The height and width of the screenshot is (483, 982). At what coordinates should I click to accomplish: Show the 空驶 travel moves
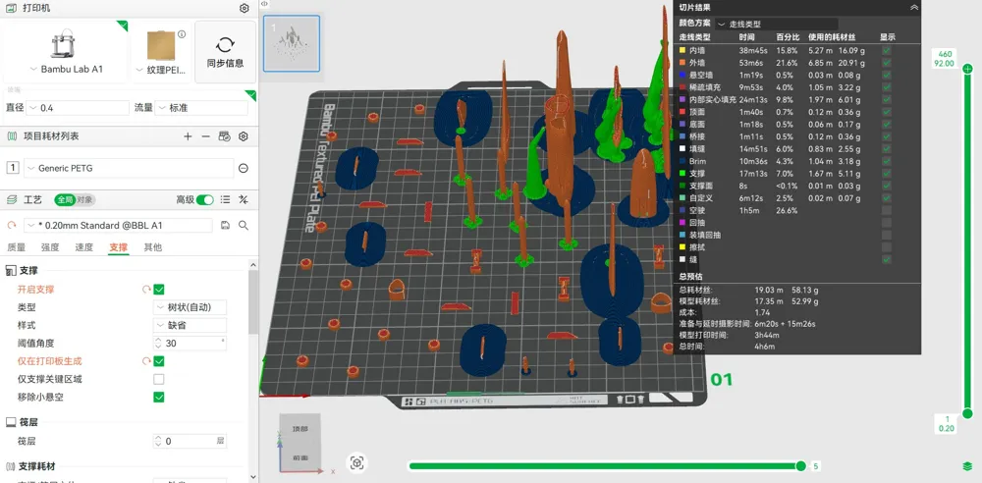(x=887, y=210)
